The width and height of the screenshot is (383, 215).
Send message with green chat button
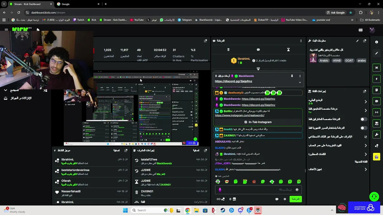pyautogui.click(x=295, y=199)
